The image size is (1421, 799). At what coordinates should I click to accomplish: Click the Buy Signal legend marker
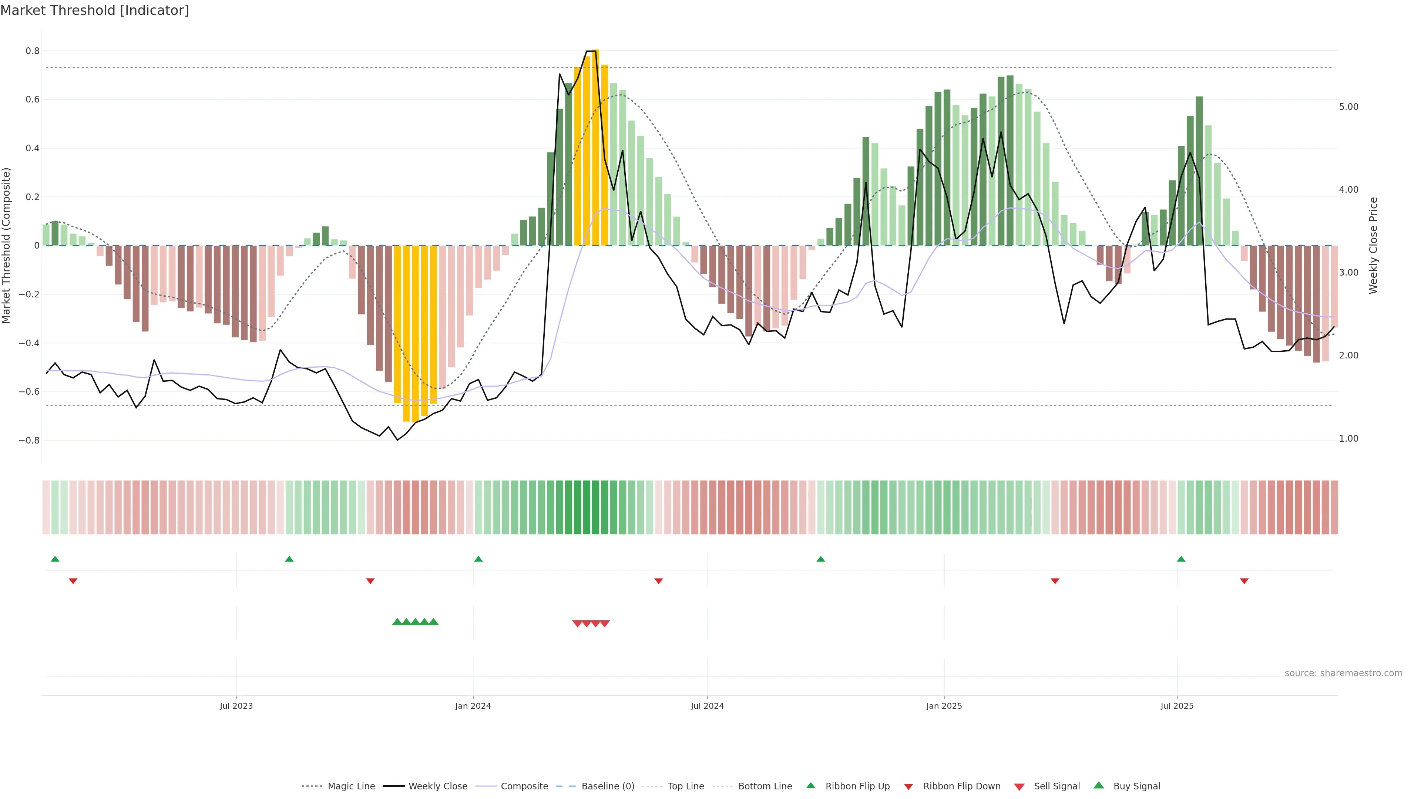[x=1099, y=785]
